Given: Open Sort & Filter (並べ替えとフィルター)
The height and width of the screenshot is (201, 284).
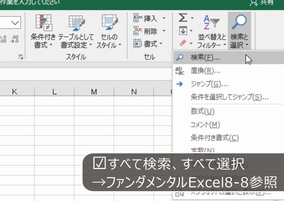Looking at the screenshot, I should 212,31.
